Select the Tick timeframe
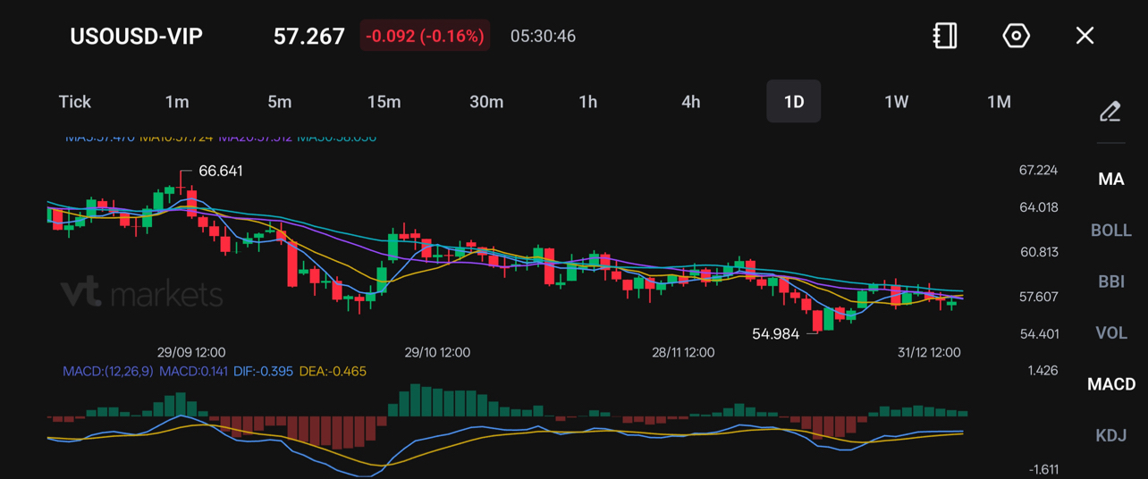This screenshot has width=1148, height=479. coord(75,102)
